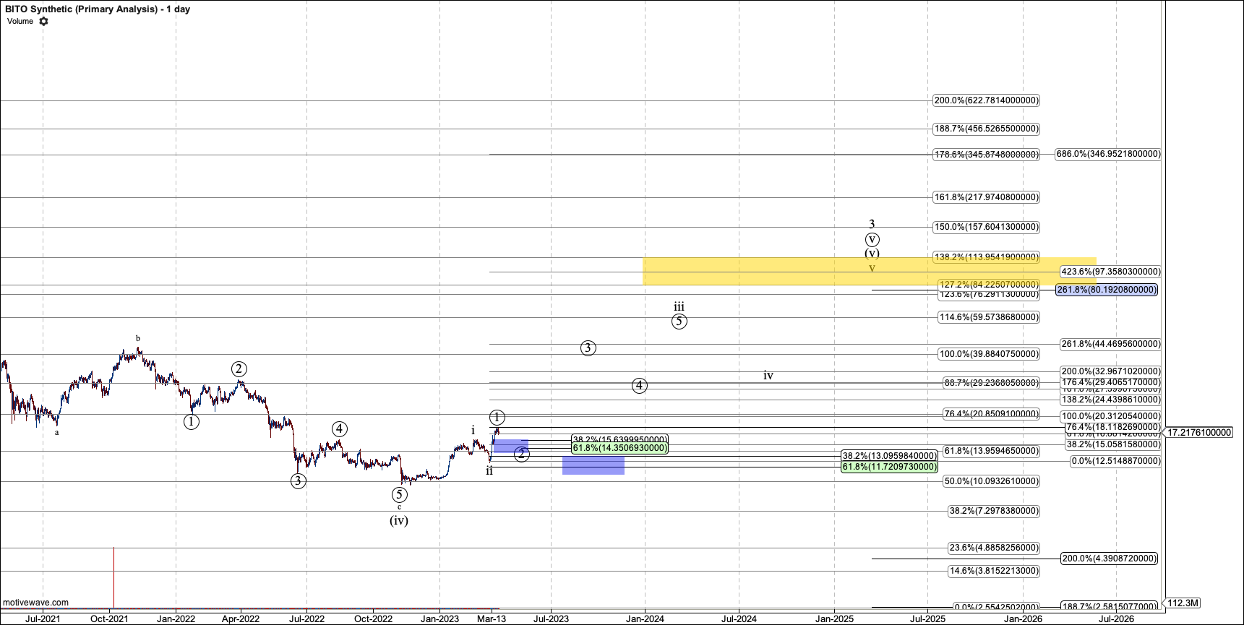Select the large blue support box near Jul-2023
1244x625 pixels.
tap(593, 465)
